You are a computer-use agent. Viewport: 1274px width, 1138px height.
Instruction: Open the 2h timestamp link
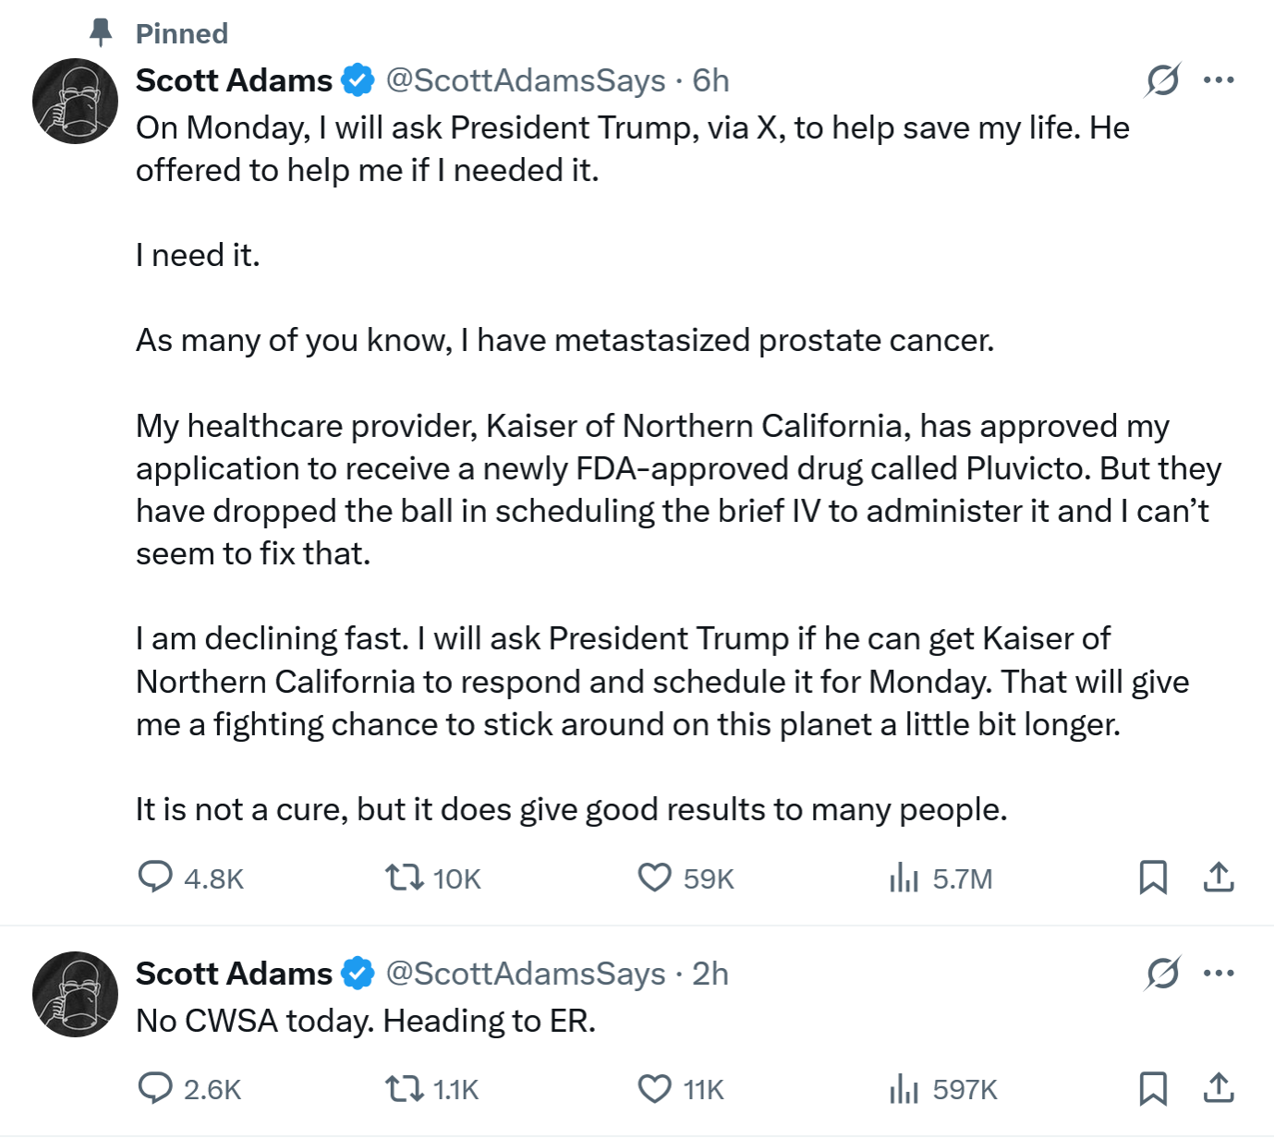(x=710, y=974)
